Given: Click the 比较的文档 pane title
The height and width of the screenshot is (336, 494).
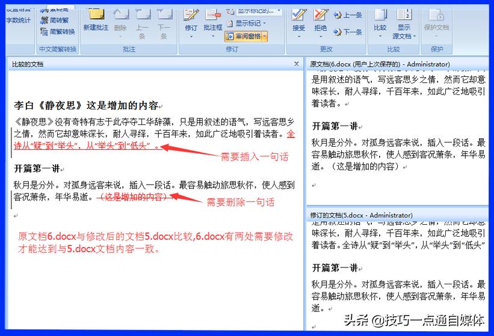Looking at the screenshot, I should pos(28,64).
